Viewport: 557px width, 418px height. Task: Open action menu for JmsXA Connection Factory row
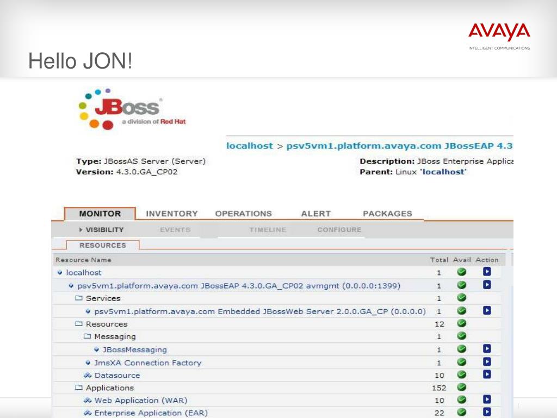click(487, 362)
